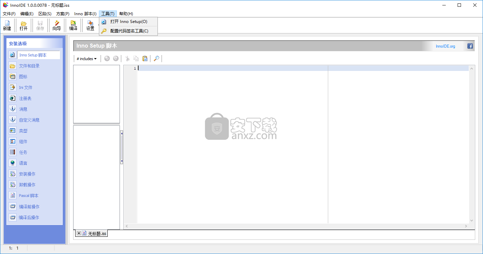Click the find magnifier icon
483x254 pixels.
coord(156,58)
